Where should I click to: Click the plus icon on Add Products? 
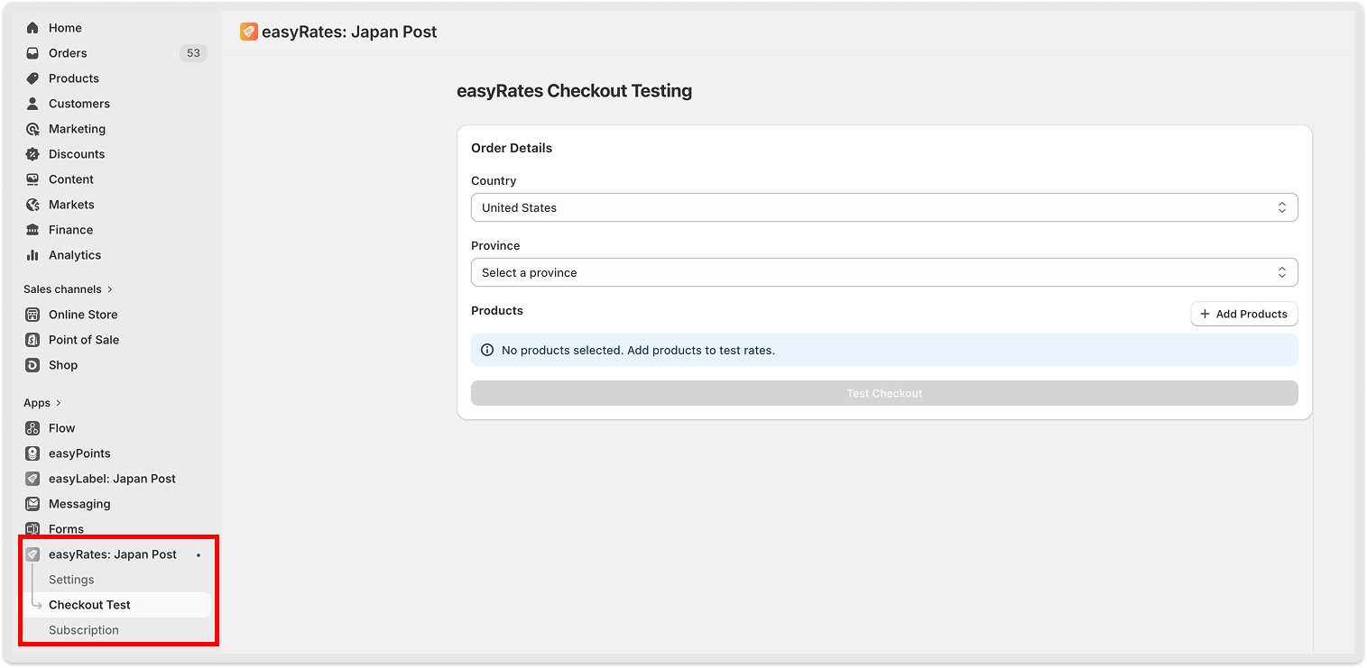click(x=1205, y=314)
